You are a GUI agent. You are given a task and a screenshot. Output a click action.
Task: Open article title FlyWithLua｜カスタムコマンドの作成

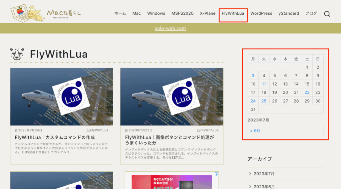[55, 137]
